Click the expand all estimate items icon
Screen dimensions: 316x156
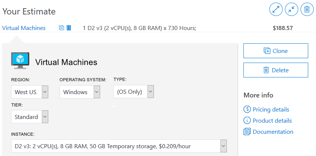pyautogui.click(x=276, y=9)
